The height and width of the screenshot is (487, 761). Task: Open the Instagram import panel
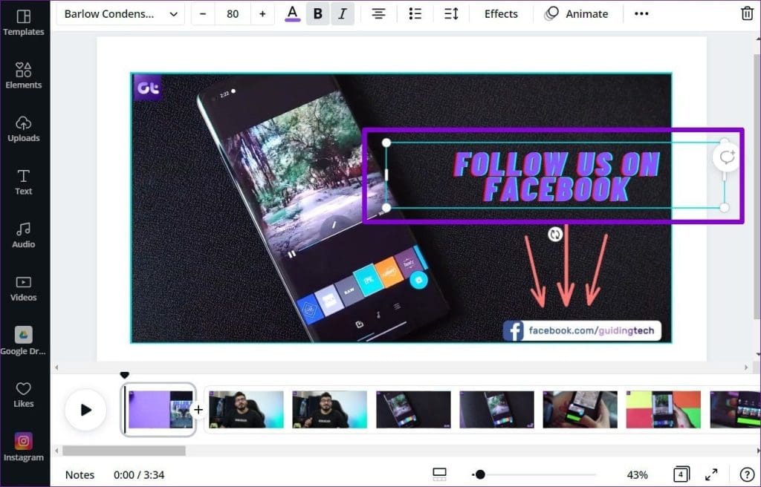pos(25,446)
